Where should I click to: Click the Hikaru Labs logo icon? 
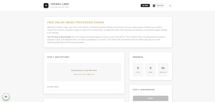point(46,5)
